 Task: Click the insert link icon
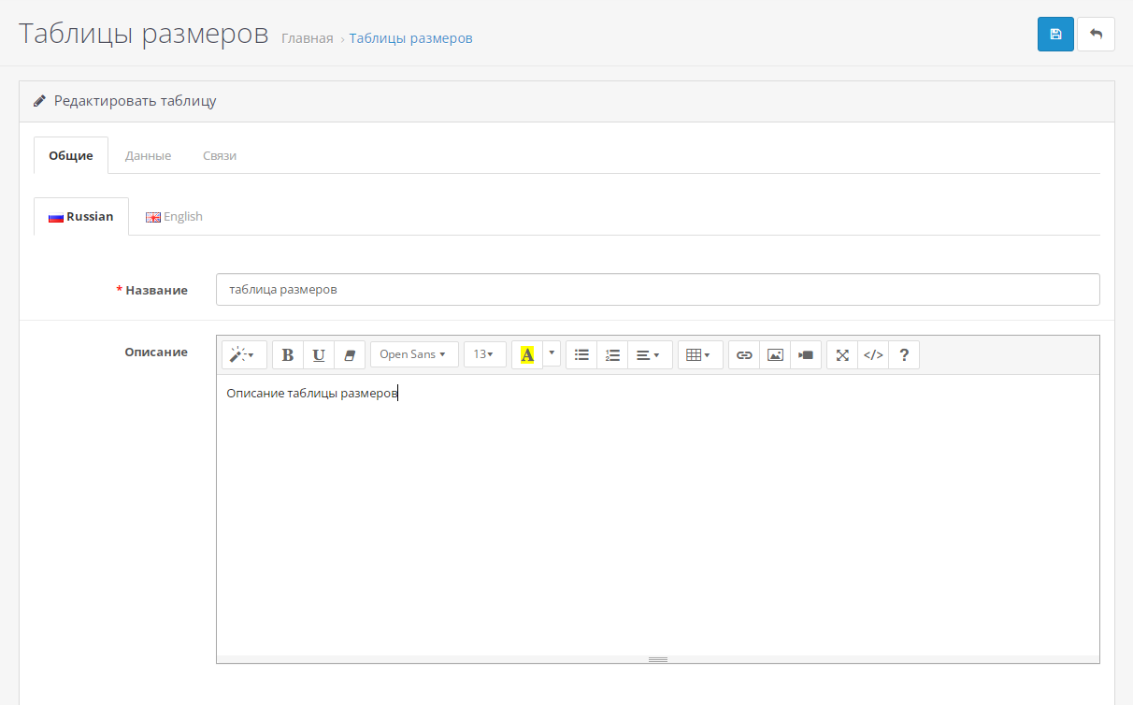coord(744,355)
